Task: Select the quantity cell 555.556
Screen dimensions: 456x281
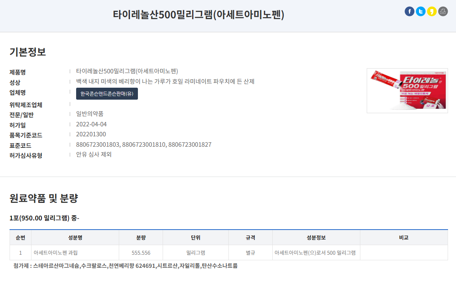Action: point(141,253)
